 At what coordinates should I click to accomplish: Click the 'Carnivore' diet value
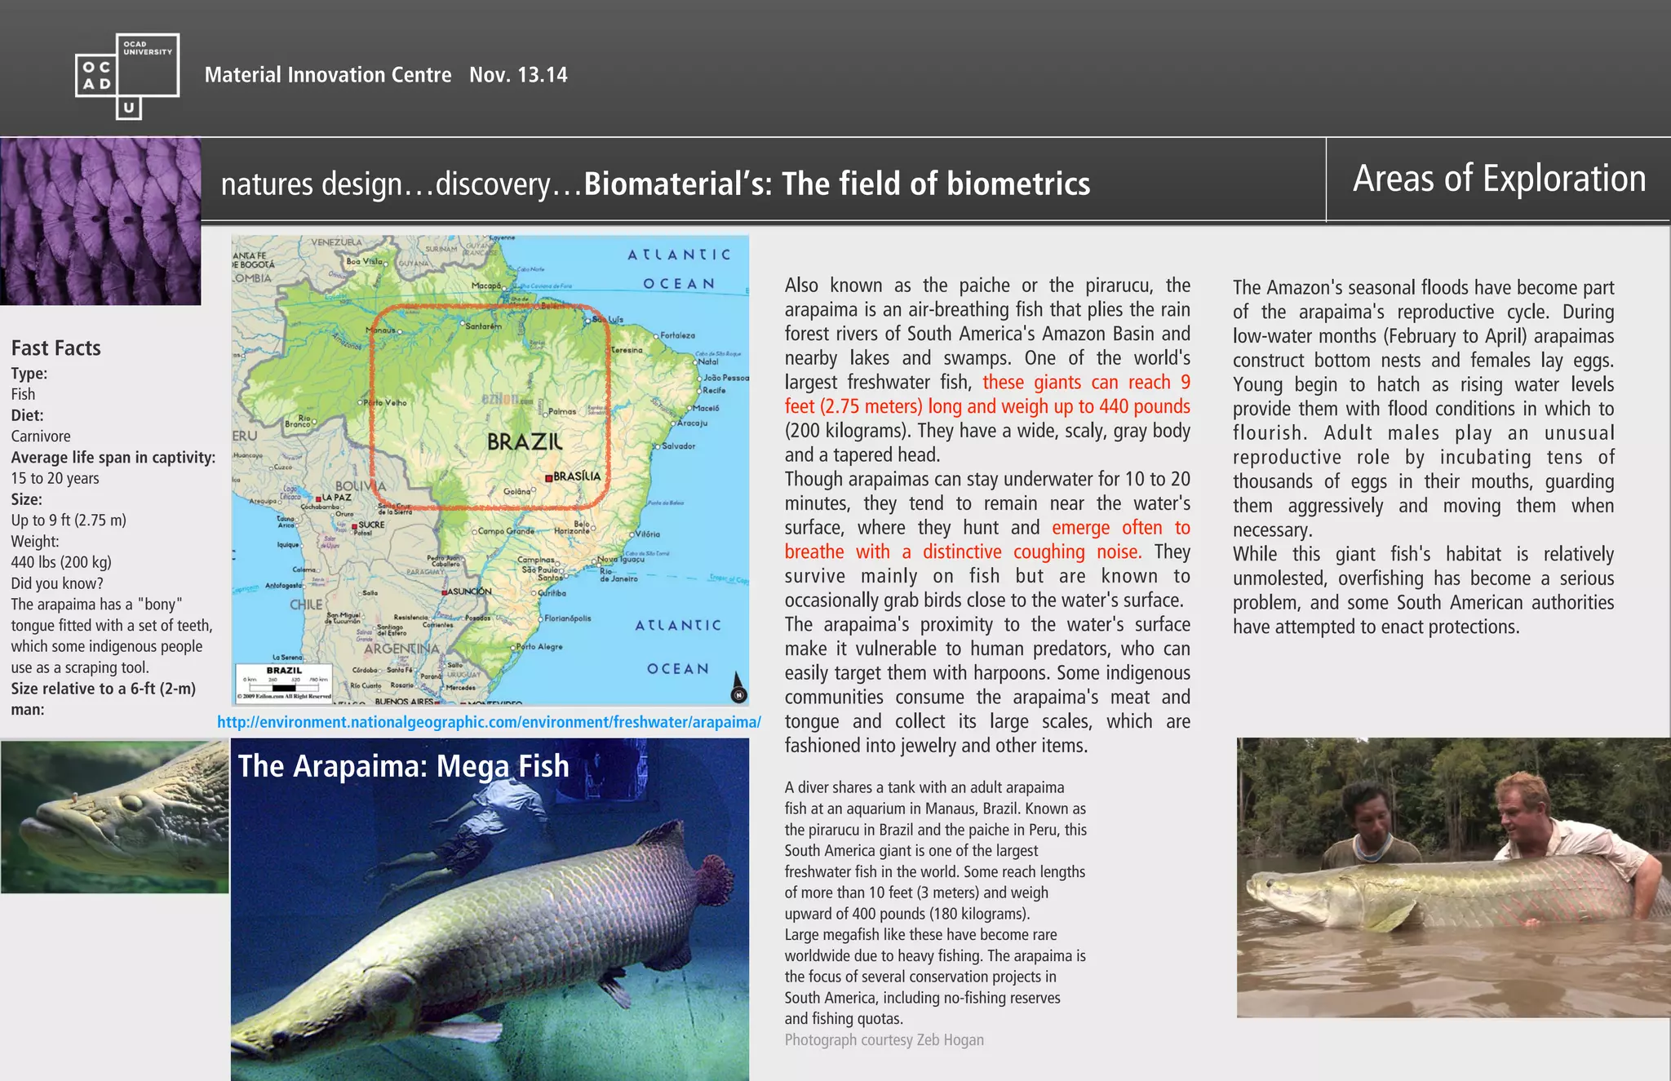coord(41,436)
